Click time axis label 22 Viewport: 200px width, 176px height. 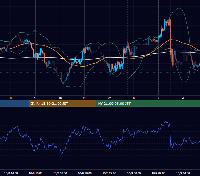click(109, 98)
